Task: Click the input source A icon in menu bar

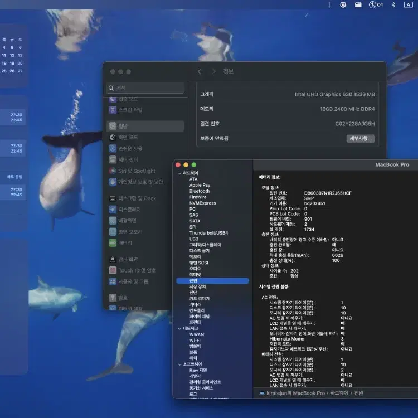Action: pyautogui.click(x=408, y=5)
